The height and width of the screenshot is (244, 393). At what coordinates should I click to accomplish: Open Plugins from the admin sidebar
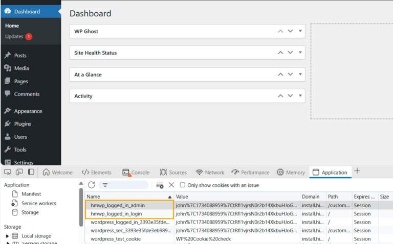click(23, 124)
